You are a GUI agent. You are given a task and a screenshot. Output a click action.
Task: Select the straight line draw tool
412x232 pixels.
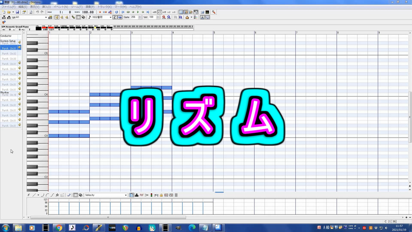[34, 195]
